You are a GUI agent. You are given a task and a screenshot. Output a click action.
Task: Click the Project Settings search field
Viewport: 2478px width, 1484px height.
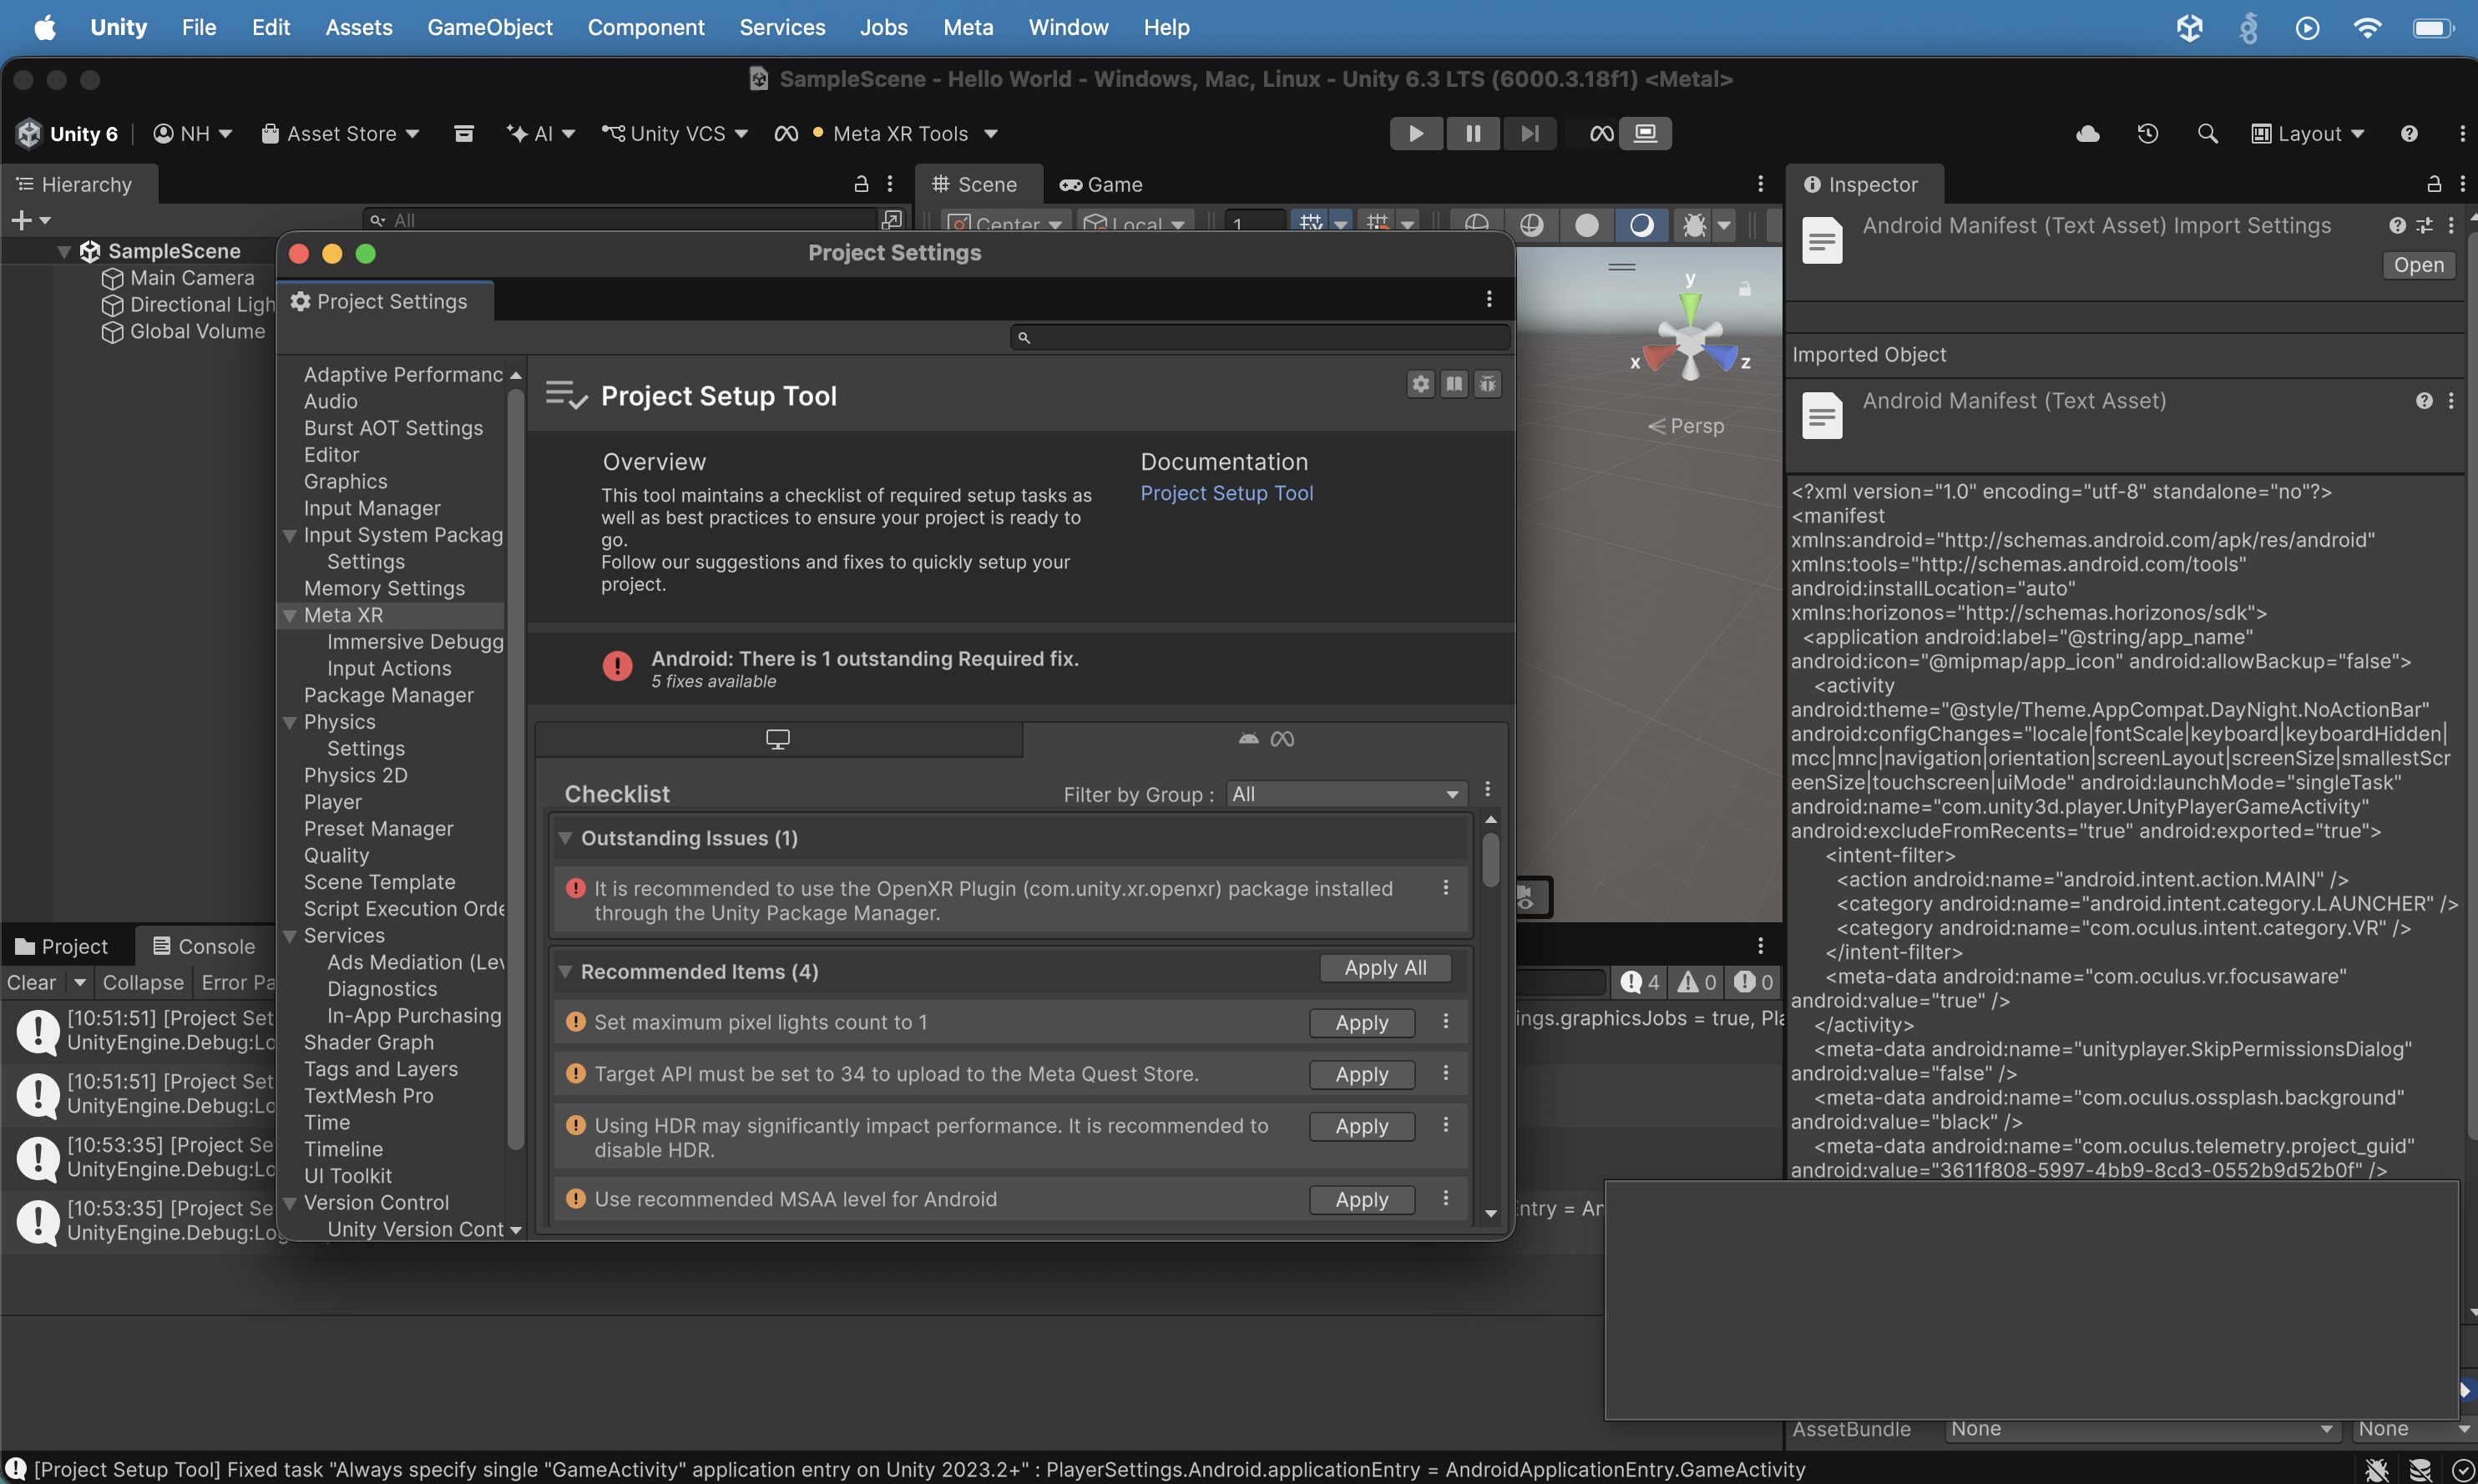pos(1261,337)
